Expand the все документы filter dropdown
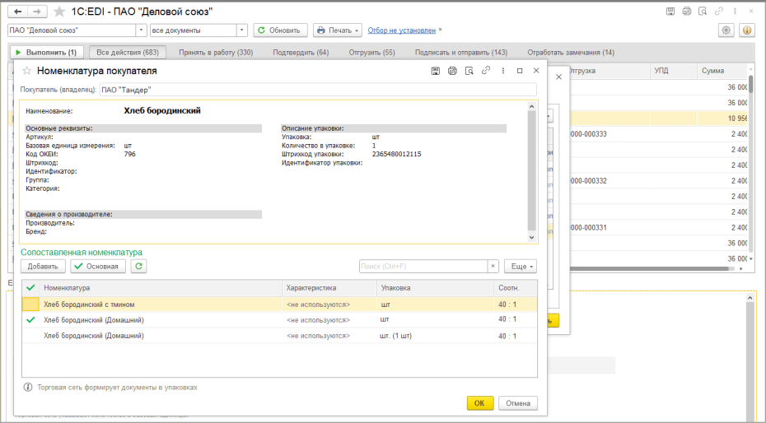766x423 pixels. click(242, 30)
